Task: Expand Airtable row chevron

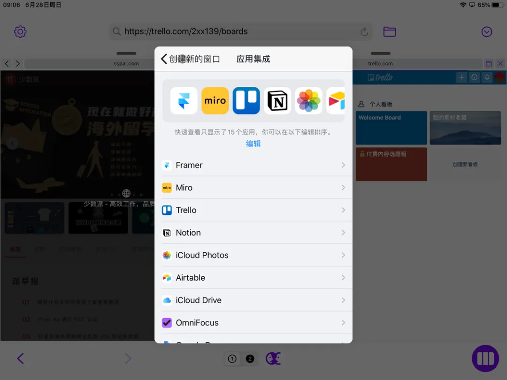Action: 343,278
